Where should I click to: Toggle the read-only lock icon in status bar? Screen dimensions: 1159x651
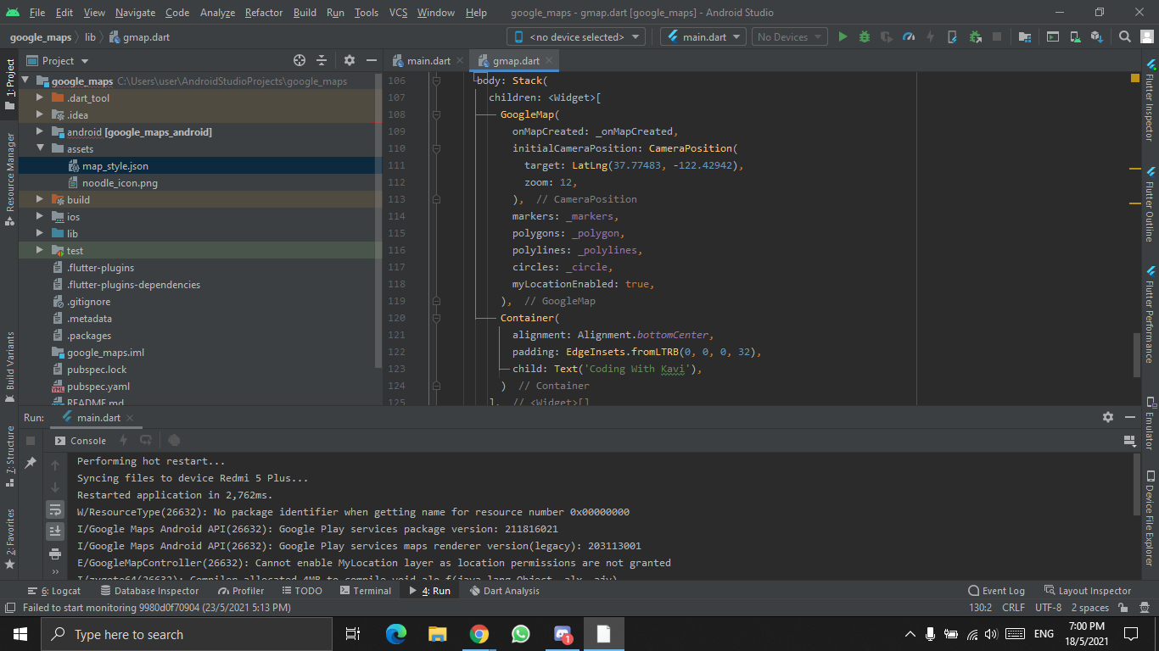pos(1123,608)
